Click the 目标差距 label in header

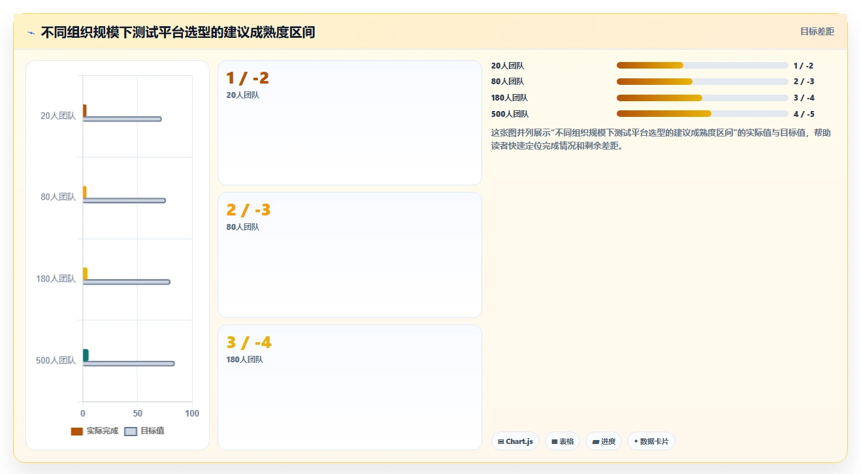pos(817,31)
